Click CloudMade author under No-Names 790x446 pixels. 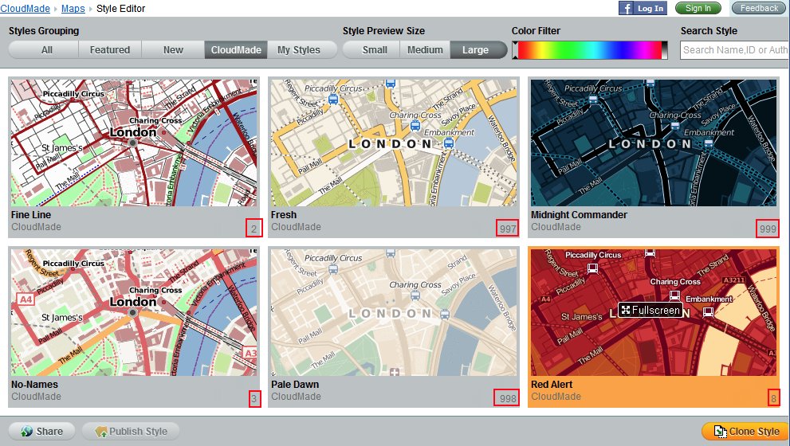click(x=37, y=397)
